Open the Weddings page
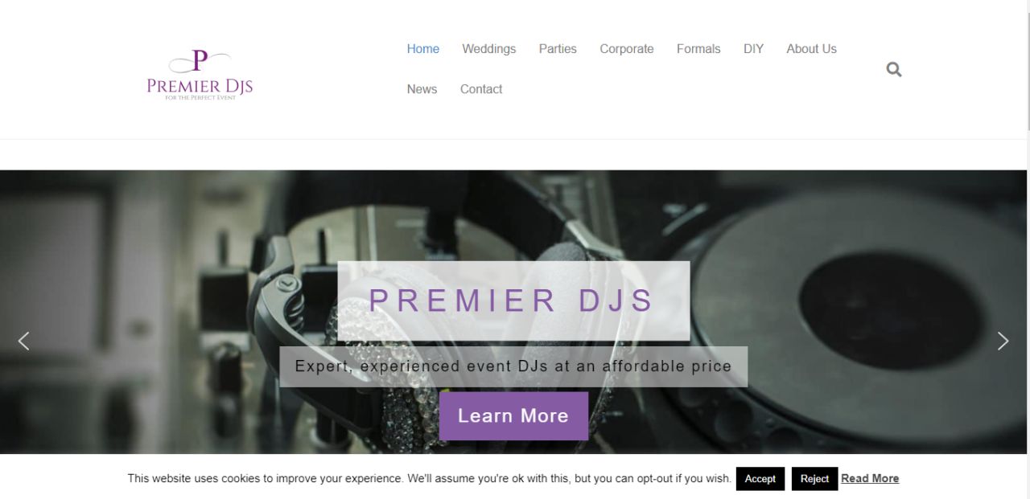 [489, 49]
